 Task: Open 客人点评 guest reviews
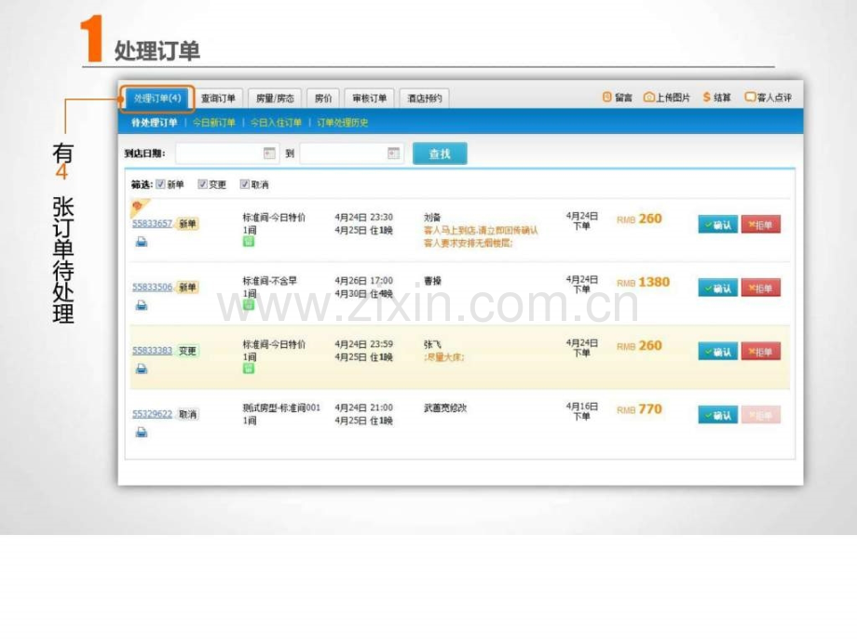pyautogui.click(x=768, y=98)
